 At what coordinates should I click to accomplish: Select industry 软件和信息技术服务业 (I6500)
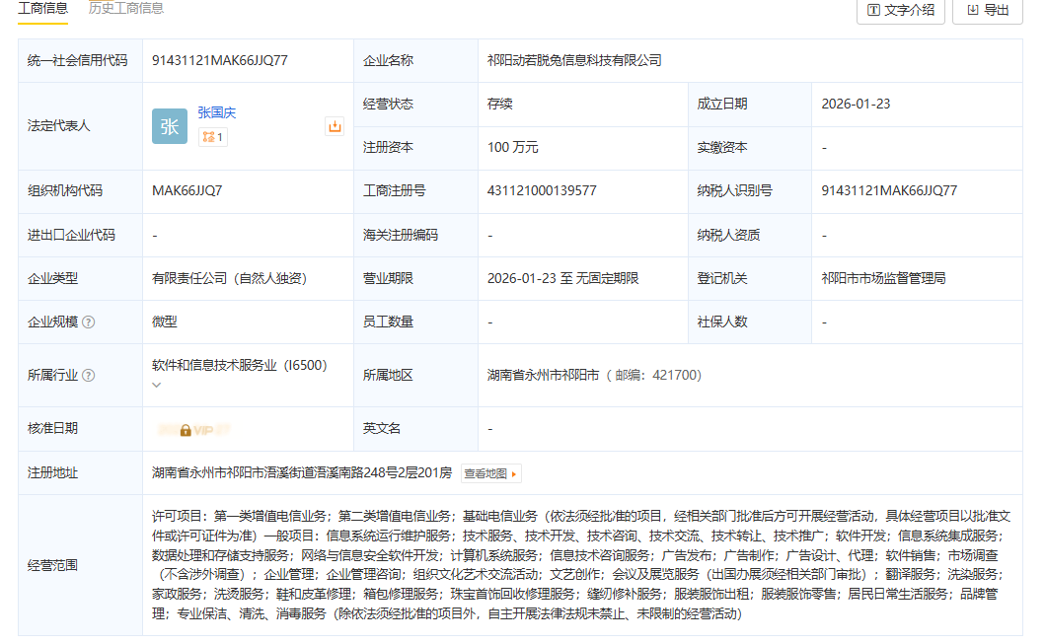(240, 366)
